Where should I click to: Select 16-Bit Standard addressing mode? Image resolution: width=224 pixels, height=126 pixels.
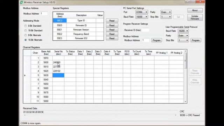(x=26, y=30)
